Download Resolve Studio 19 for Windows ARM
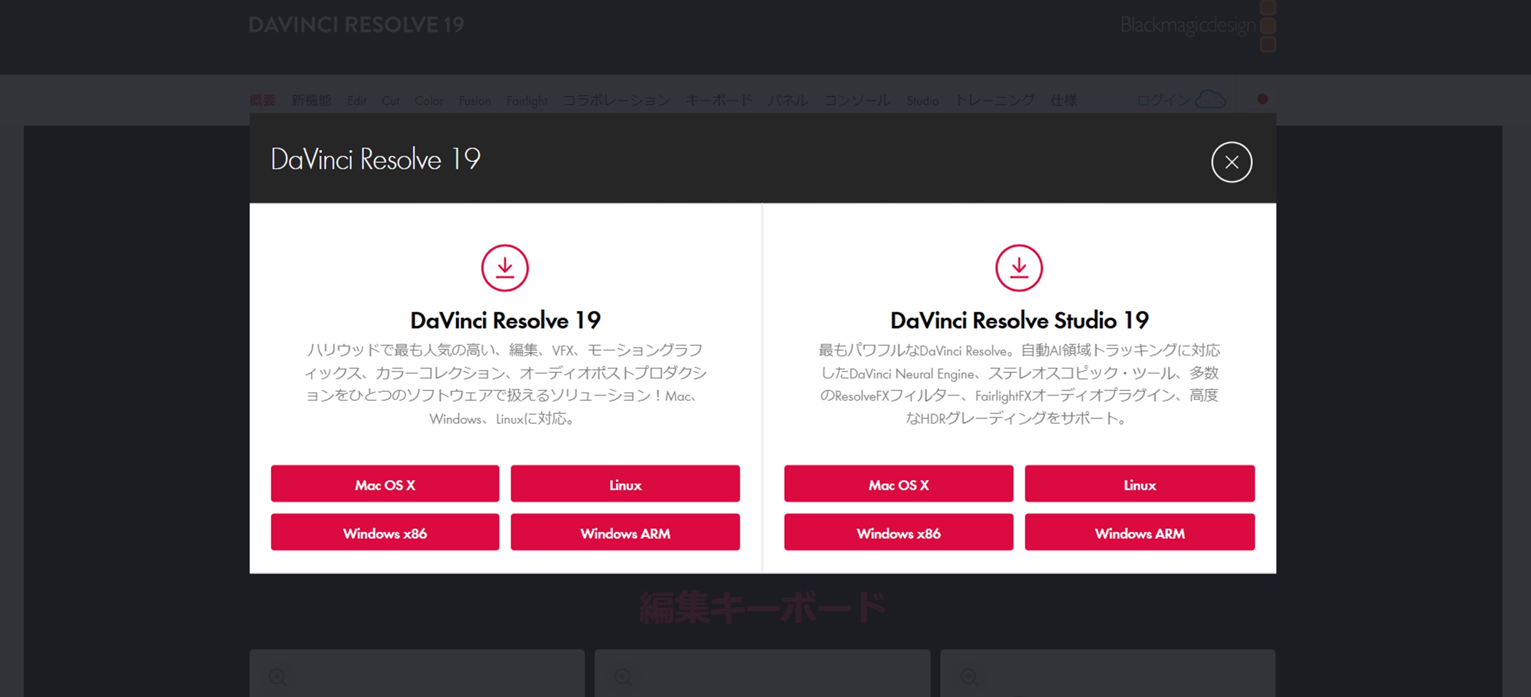 pyautogui.click(x=1139, y=533)
